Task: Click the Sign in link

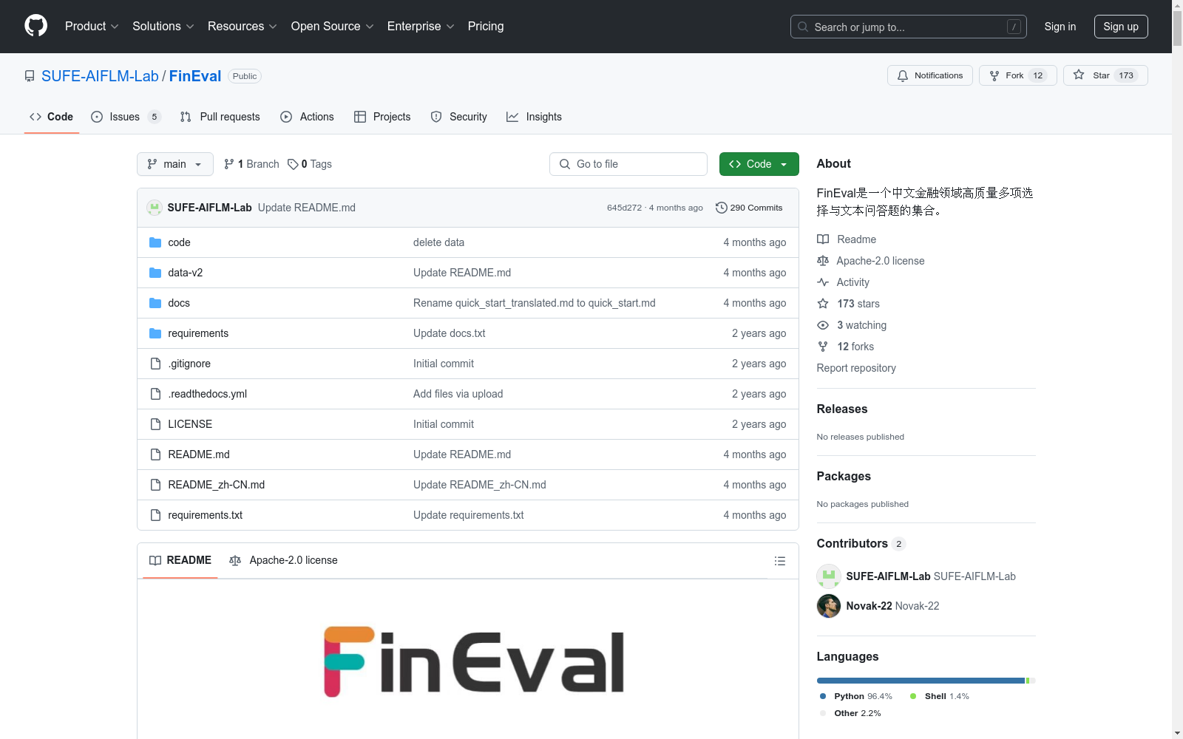Action: click(x=1060, y=27)
